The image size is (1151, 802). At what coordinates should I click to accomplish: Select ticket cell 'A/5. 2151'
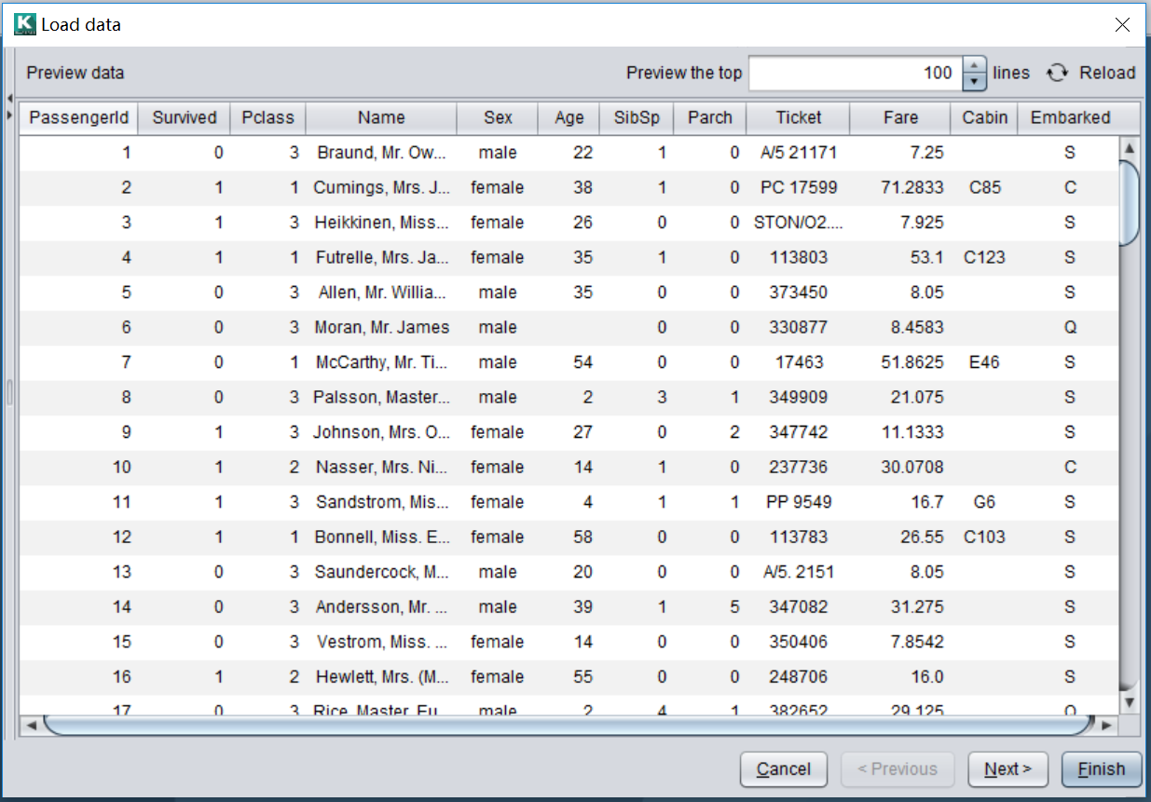pyautogui.click(x=799, y=572)
